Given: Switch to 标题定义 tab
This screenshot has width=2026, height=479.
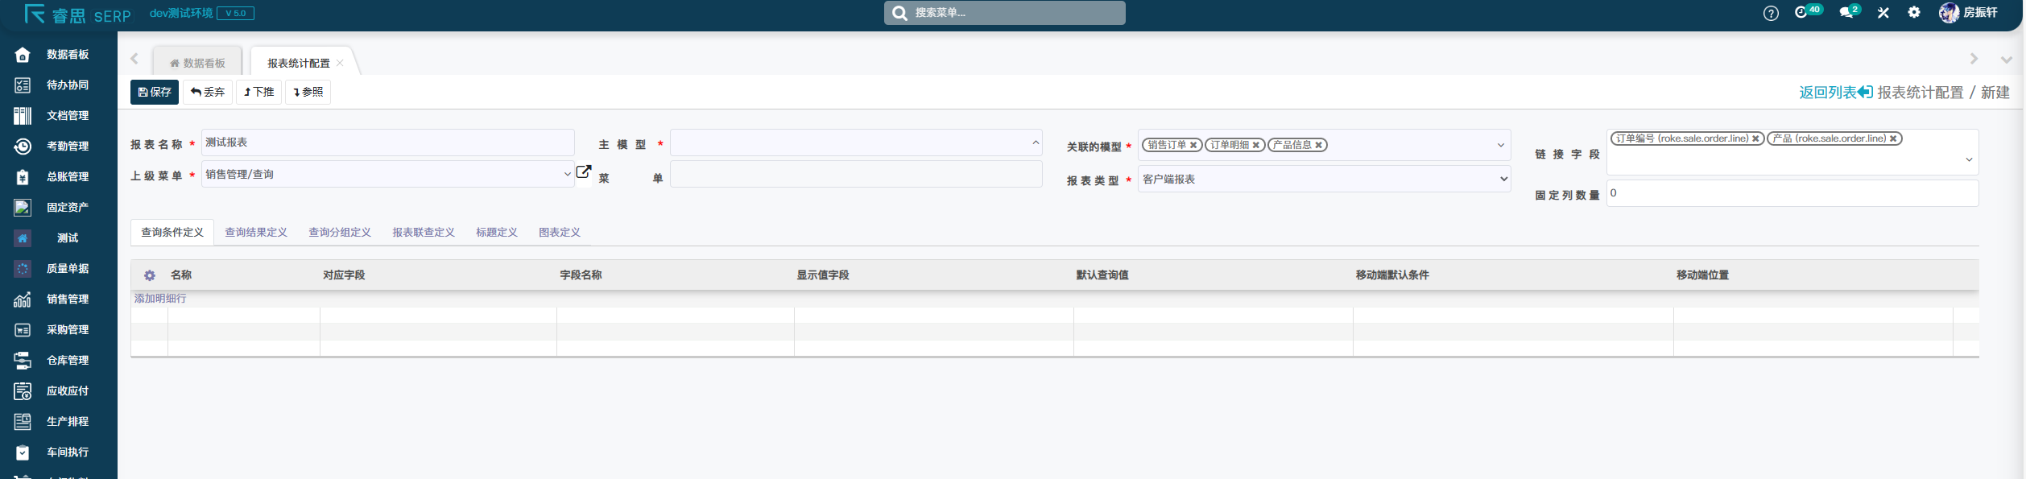Looking at the screenshot, I should pyautogui.click(x=497, y=232).
